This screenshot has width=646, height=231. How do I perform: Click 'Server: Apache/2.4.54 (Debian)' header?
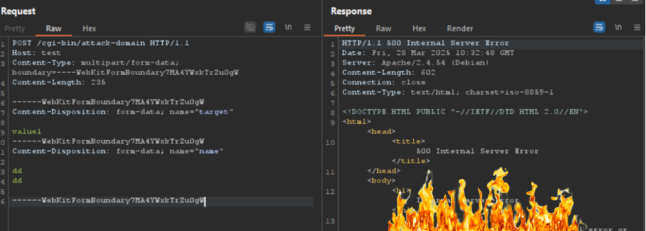coord(415,62)
